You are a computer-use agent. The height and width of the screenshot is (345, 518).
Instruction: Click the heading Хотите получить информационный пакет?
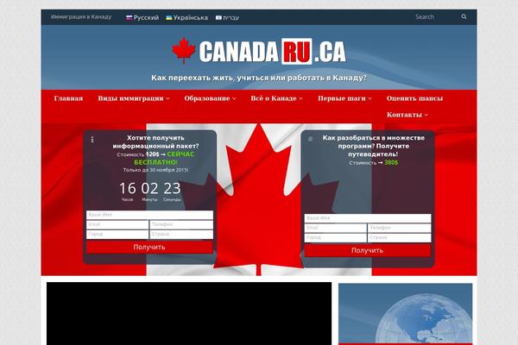click(155, 142)
